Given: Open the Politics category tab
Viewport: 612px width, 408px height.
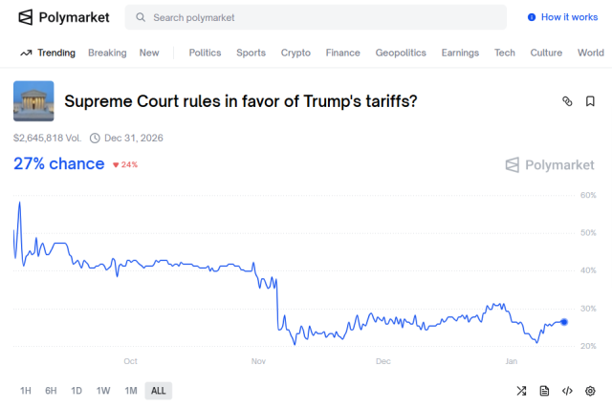Looking at the screenshot, I should (205, 53).
